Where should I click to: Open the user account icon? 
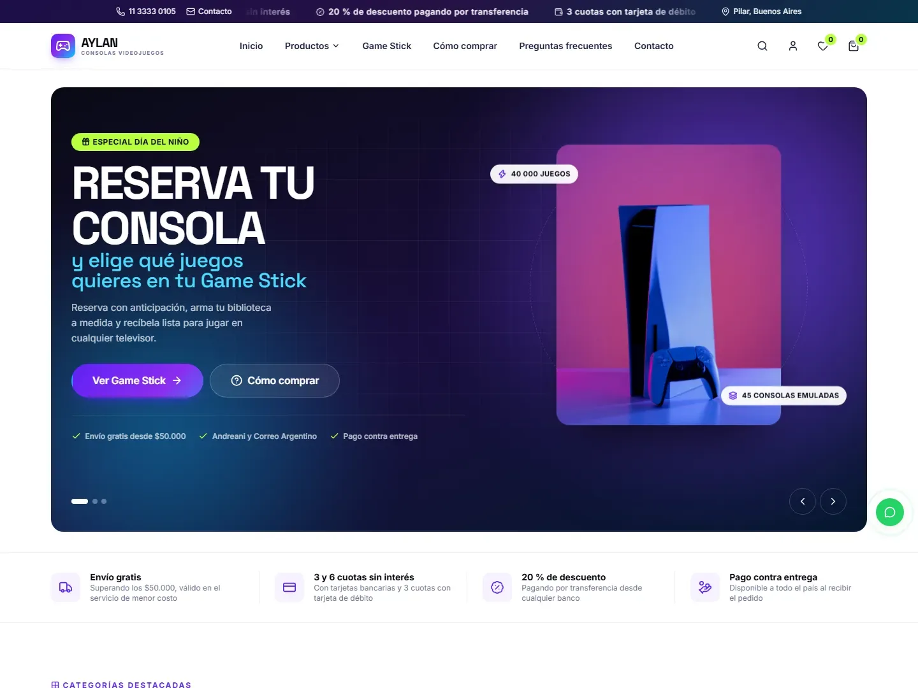(x=793, y=46)
